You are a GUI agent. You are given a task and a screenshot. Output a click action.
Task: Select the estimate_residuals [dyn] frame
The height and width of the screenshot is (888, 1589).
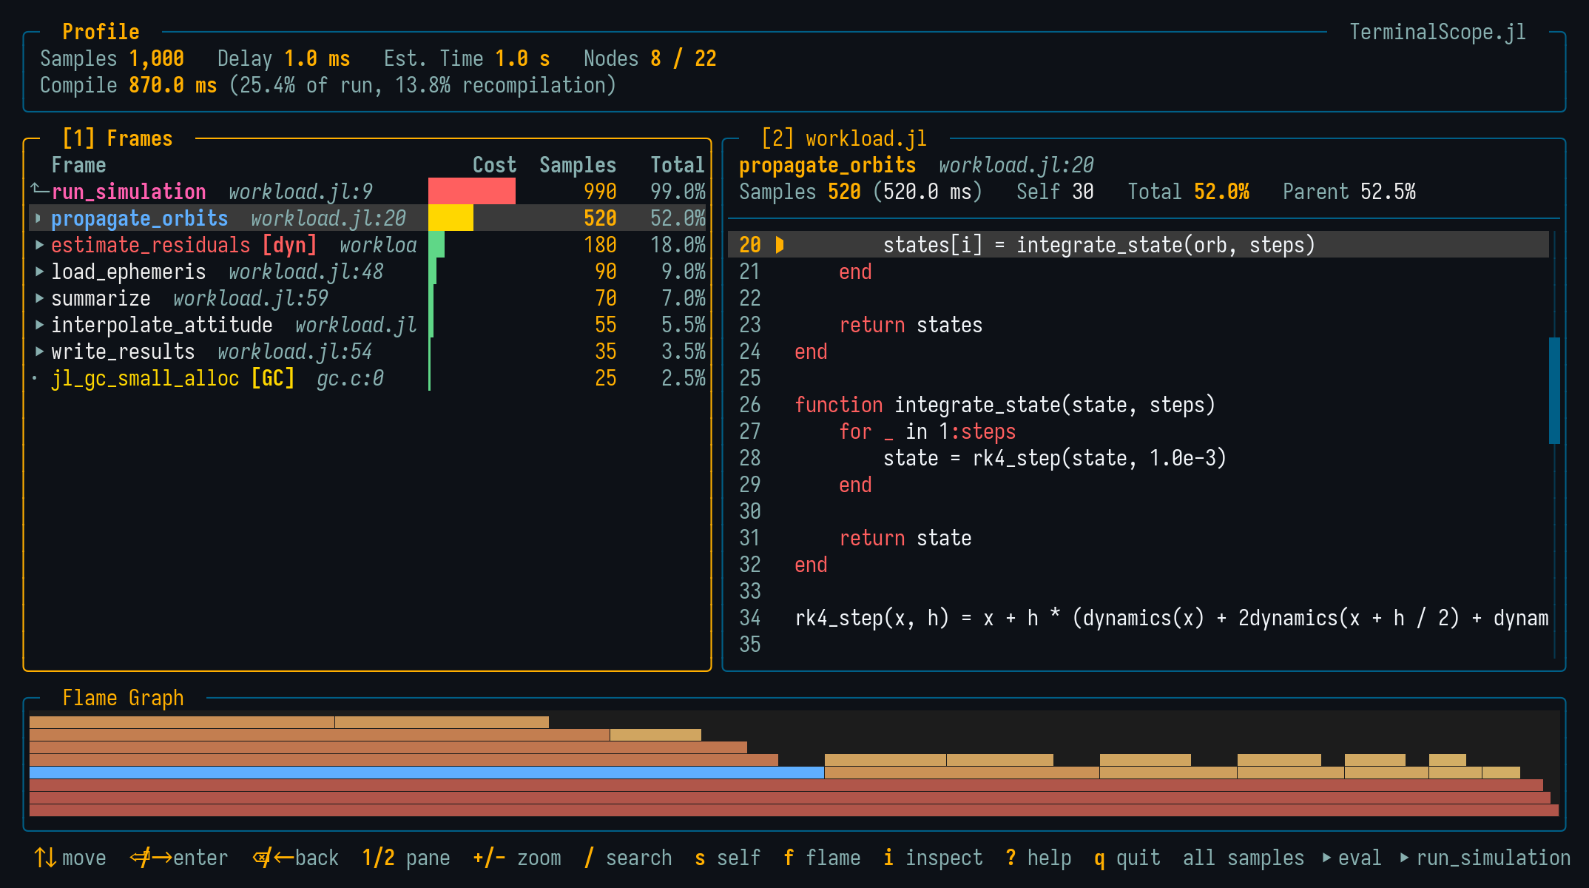click(183, 245)
